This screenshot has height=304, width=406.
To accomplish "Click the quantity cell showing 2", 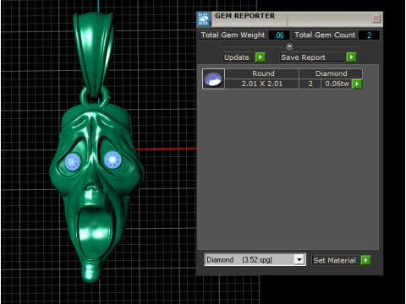I will [x=310, y=84].
